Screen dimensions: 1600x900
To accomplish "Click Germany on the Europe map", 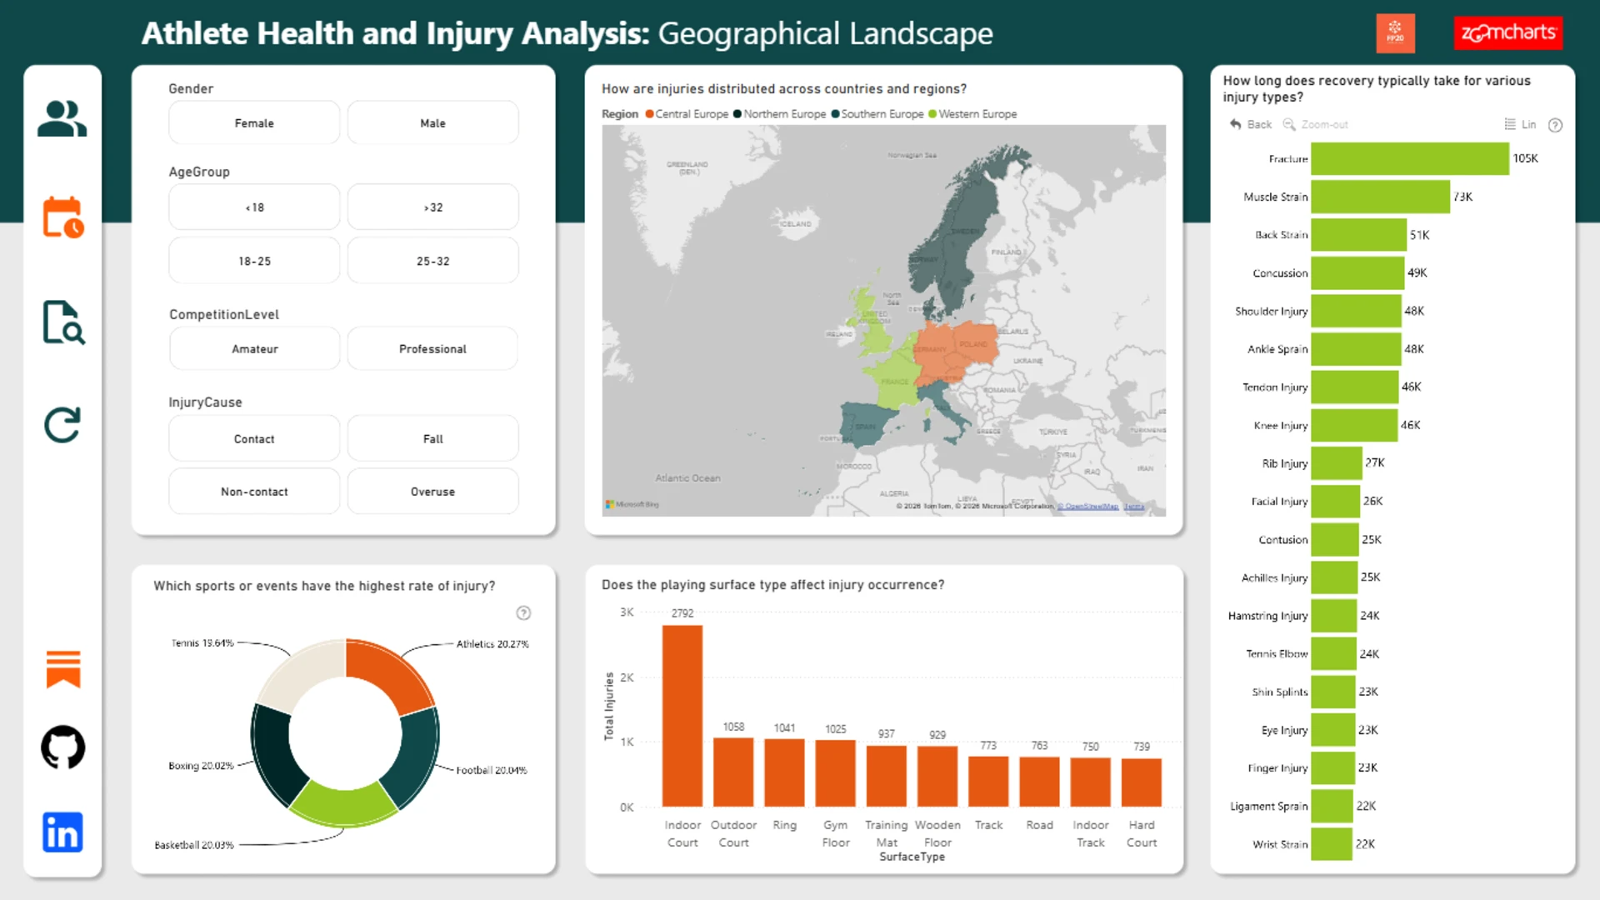I will (x=933, y=350).
